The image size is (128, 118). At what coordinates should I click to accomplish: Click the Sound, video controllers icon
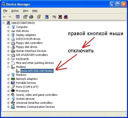[13, 95]
